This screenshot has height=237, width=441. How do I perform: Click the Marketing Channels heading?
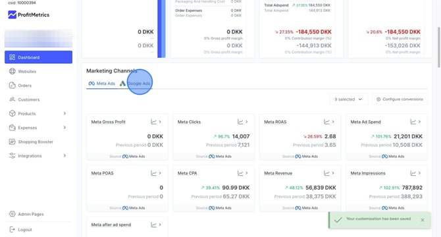[x=112, y=71]
